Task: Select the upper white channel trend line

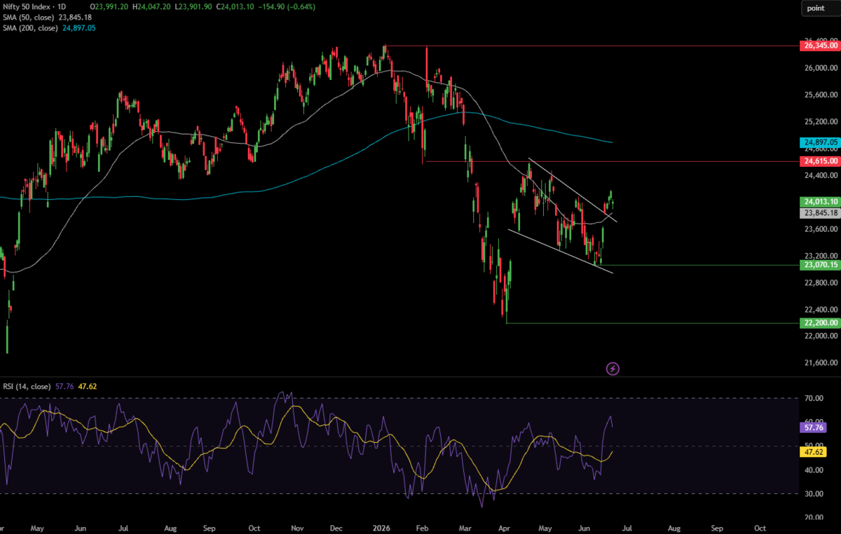Action: (573, 190)
